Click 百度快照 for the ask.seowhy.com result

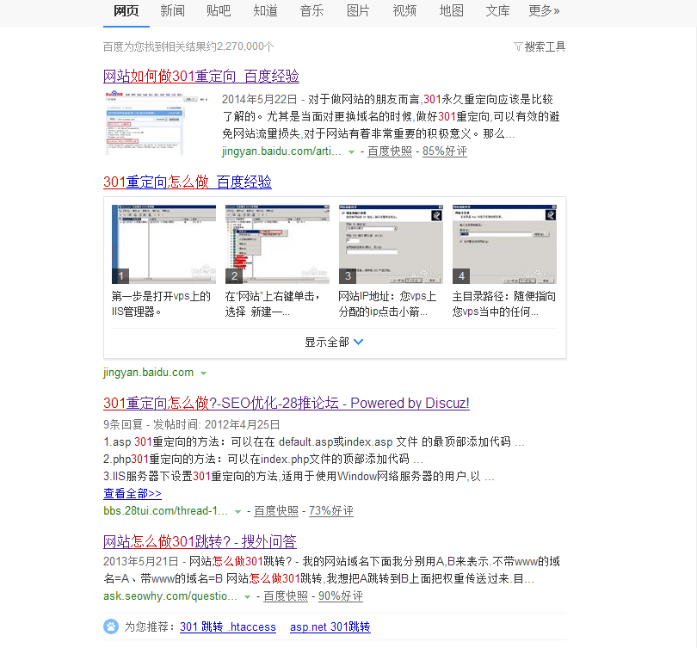point(286,596)
